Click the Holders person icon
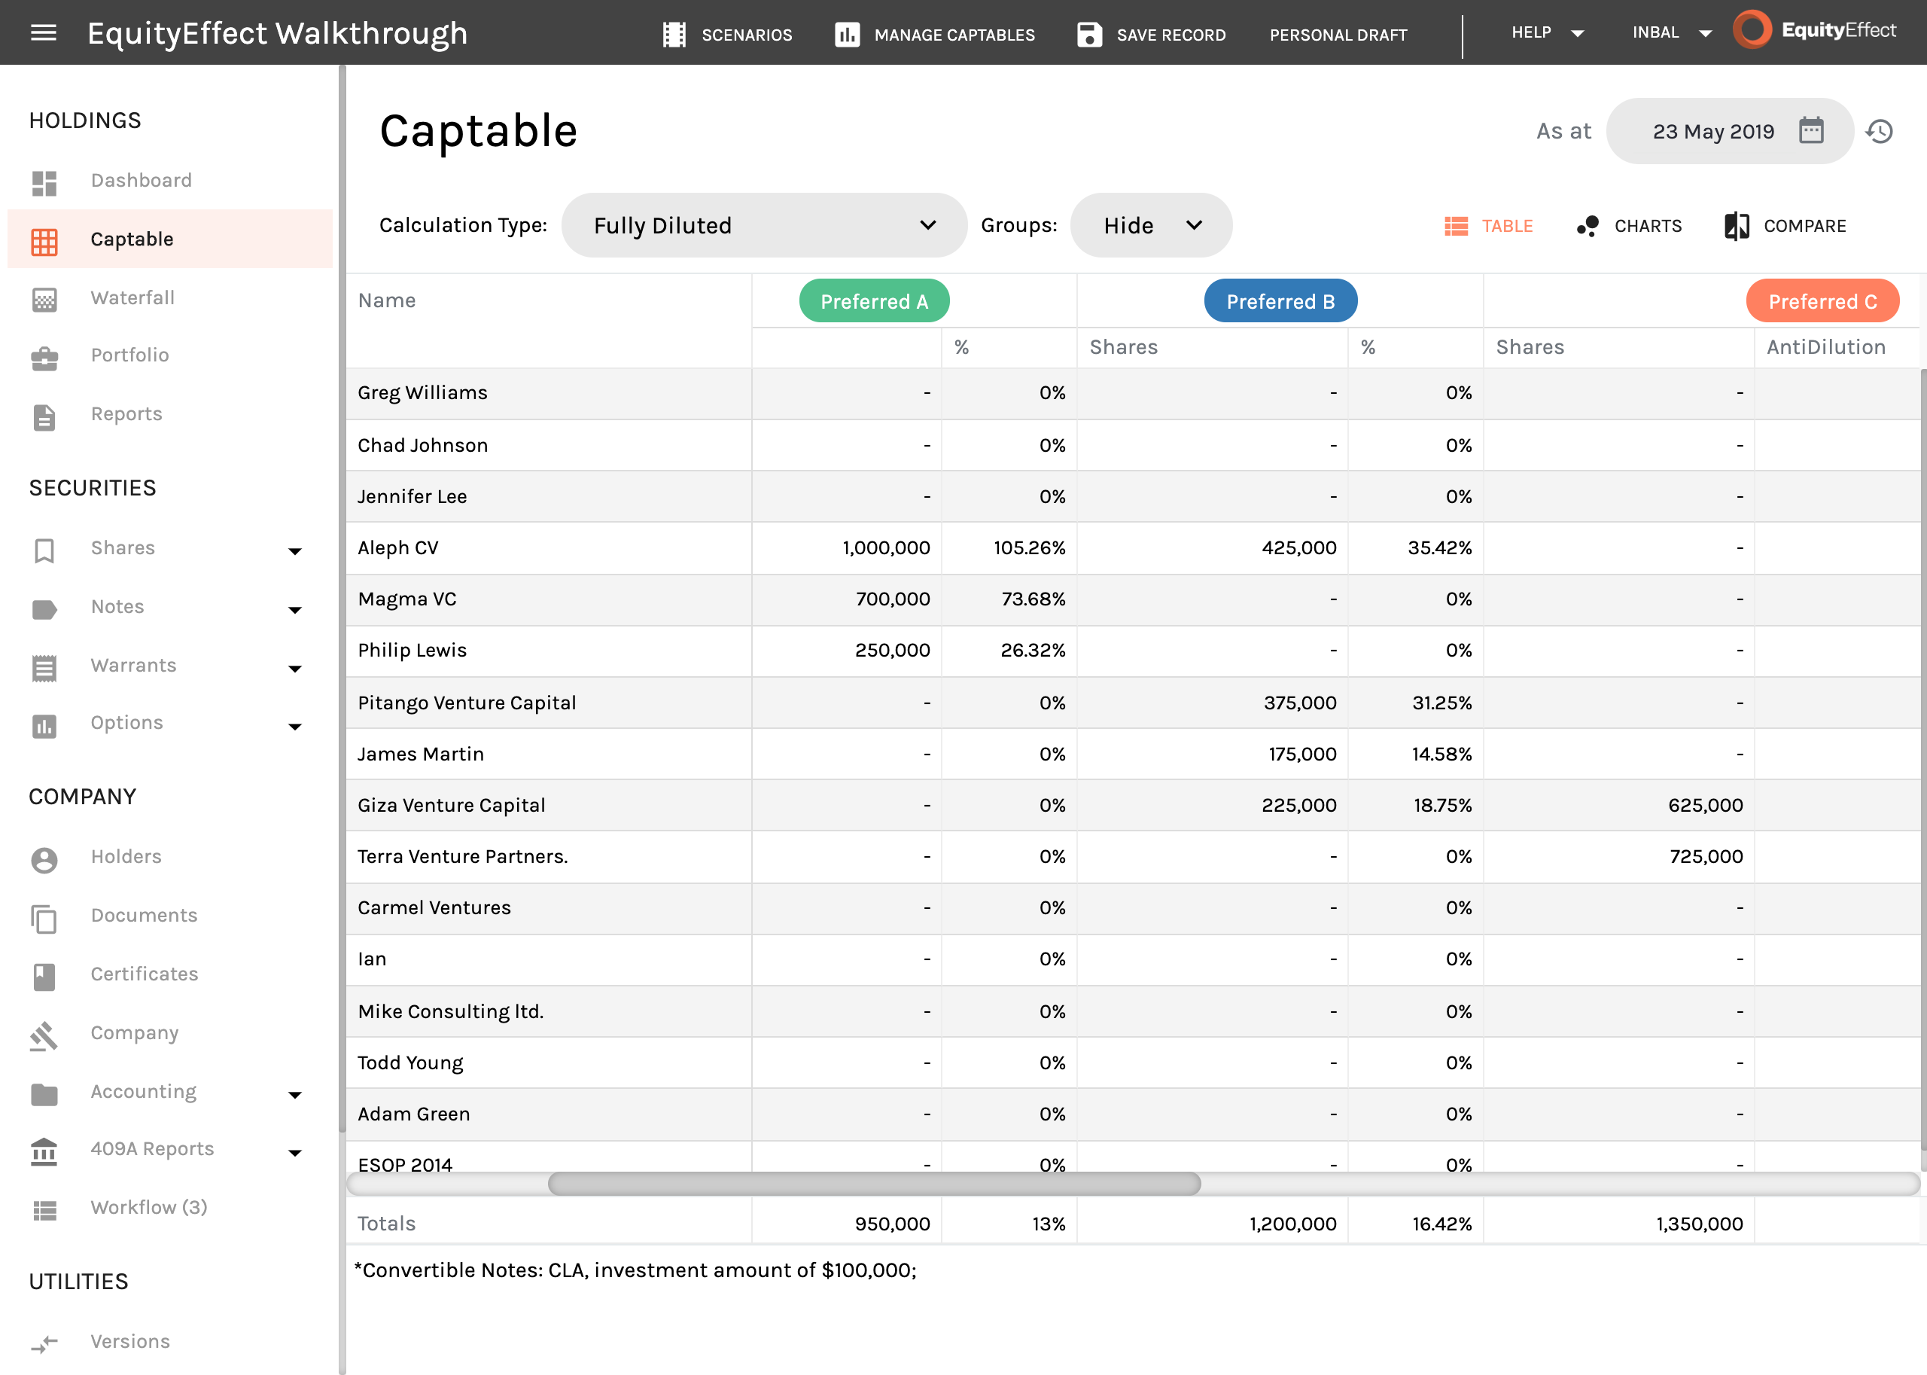The height and width of the screenshot is (1375, 1927). tap(44, 859)
